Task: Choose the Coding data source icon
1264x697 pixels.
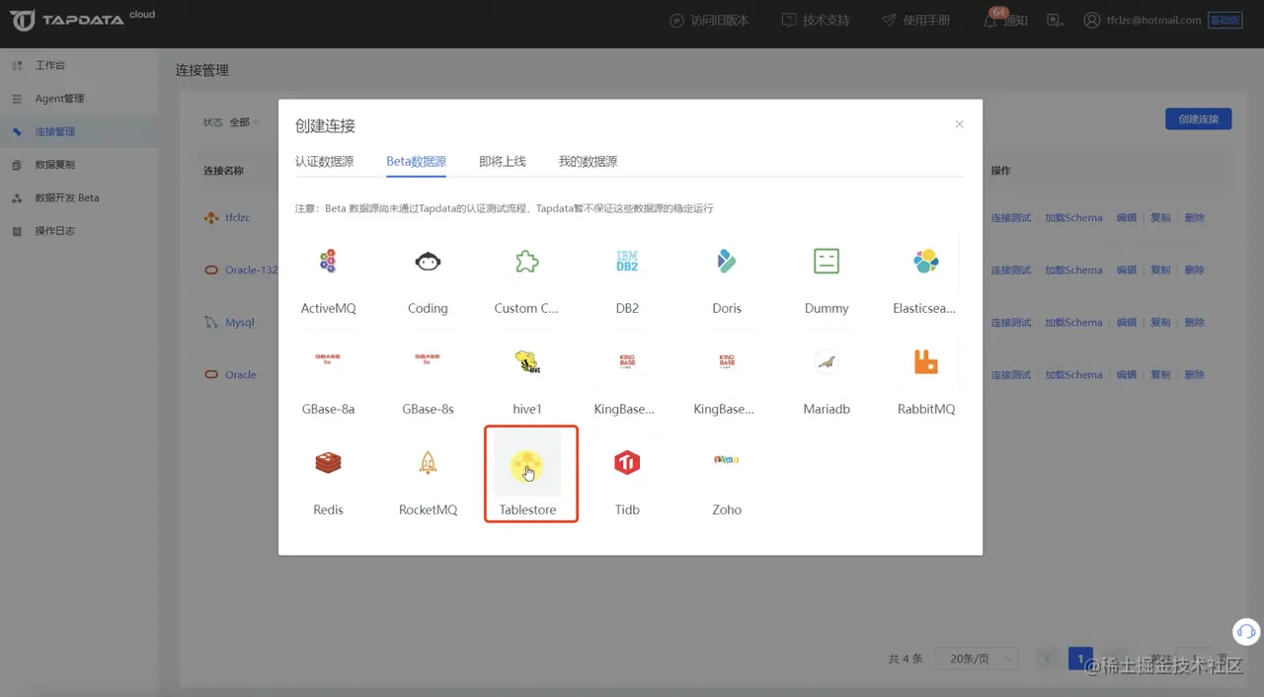Action: pyautogui.click(x=428, y=261)
